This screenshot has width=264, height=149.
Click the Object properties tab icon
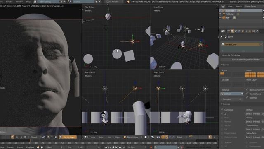(x=243, y=31)
